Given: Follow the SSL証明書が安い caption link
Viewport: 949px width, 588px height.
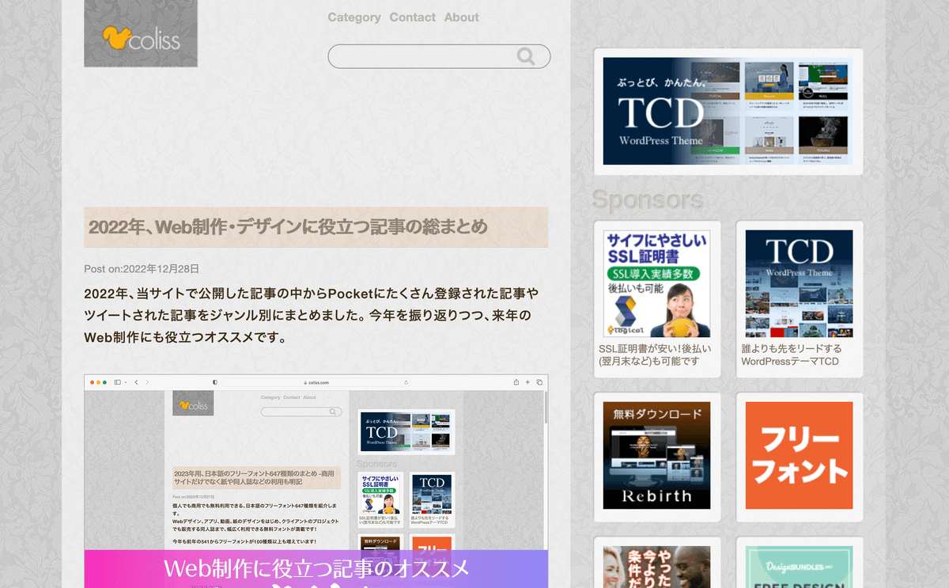Looking at the screenshot, I should (x=655, y=355).
